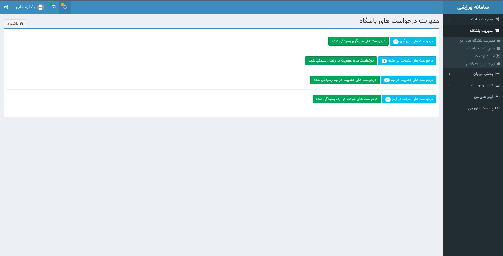This screenshot has height=256, width=503.
Task: Click the money icon beside پرداخت های من
Action: 497,108
